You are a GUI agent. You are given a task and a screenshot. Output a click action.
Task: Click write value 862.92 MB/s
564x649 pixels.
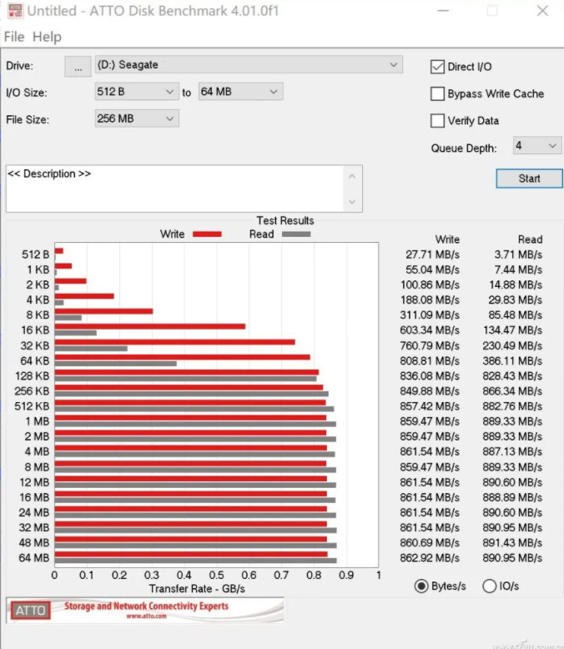(430, 558)
